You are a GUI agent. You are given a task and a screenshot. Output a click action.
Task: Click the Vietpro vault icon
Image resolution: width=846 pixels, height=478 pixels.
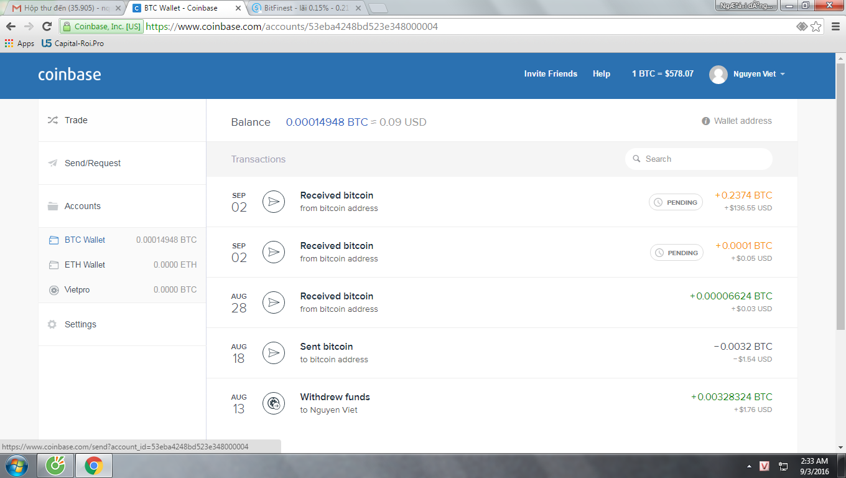[53, 289]
